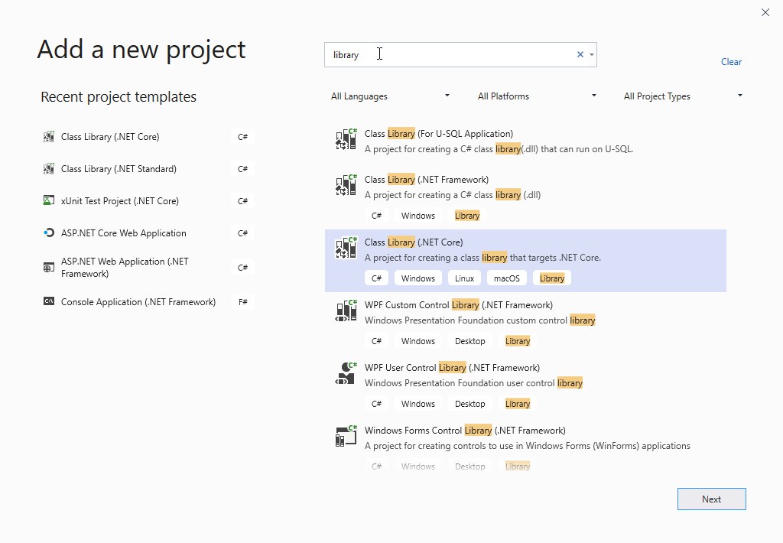Image resolution: width=783 pixels, height=543 pixels.
Task: Open the All Project Types filter dropdown
Action: pos(683,96)
